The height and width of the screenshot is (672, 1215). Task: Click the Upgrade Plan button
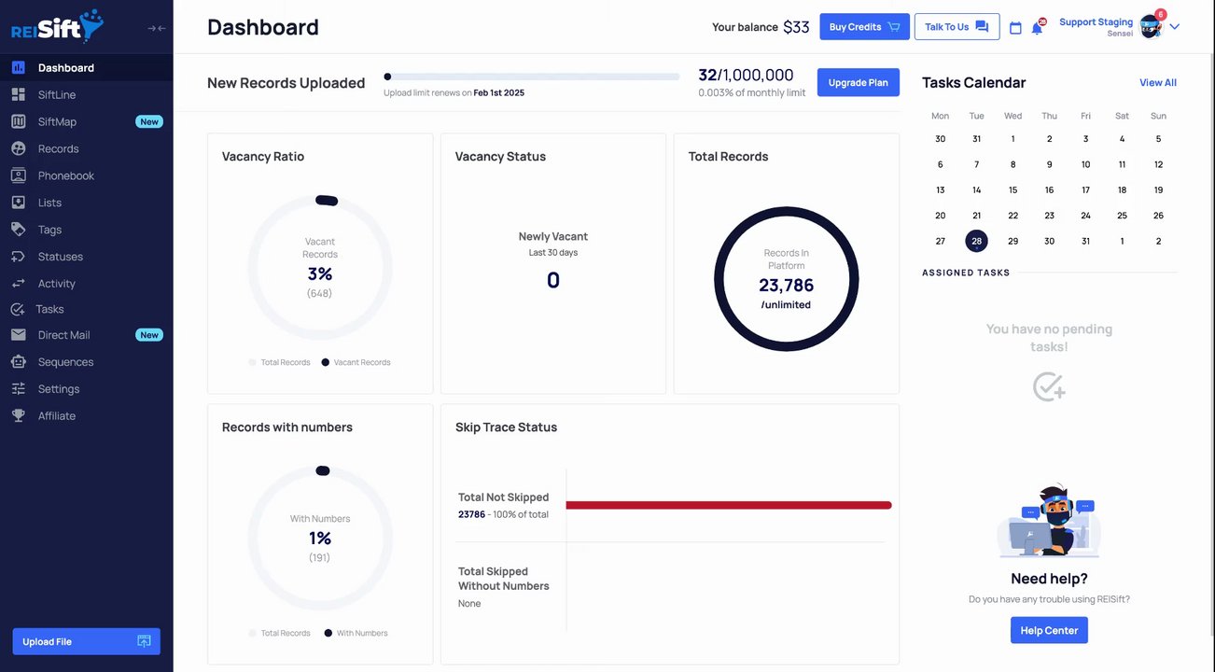pyautogui.click(x=858, y=82)
